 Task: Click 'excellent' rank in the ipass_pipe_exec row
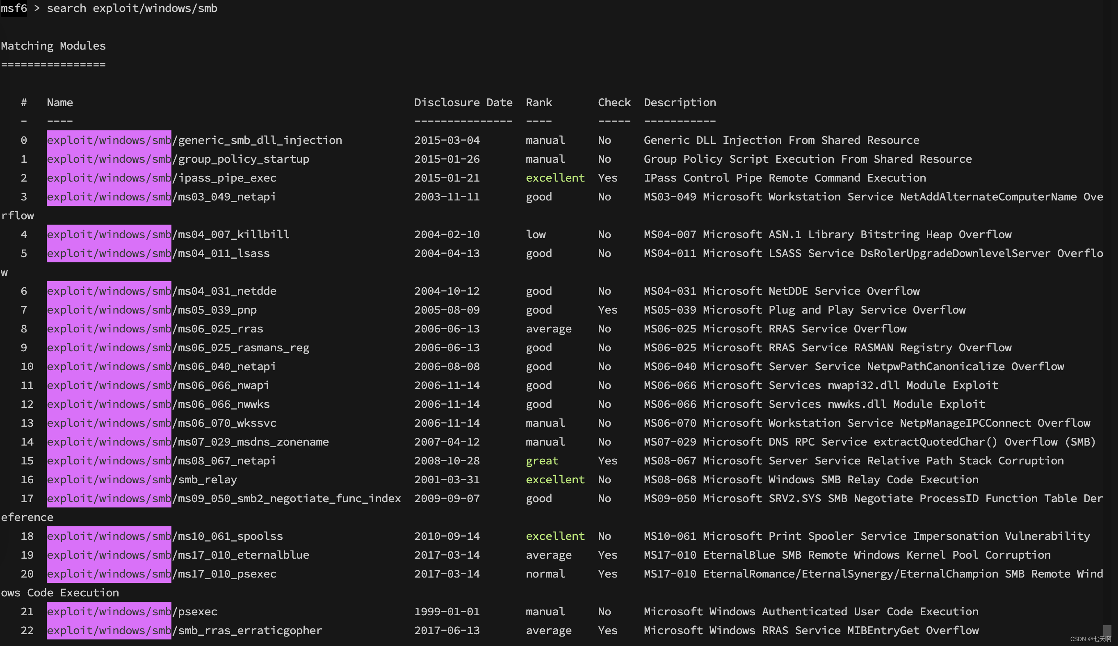(x=555, y=178)
